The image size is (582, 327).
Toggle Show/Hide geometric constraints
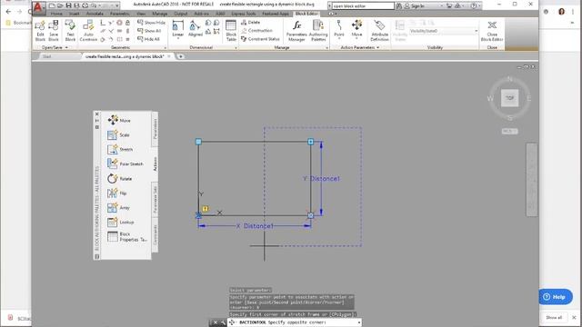click(x=152, y=22)
